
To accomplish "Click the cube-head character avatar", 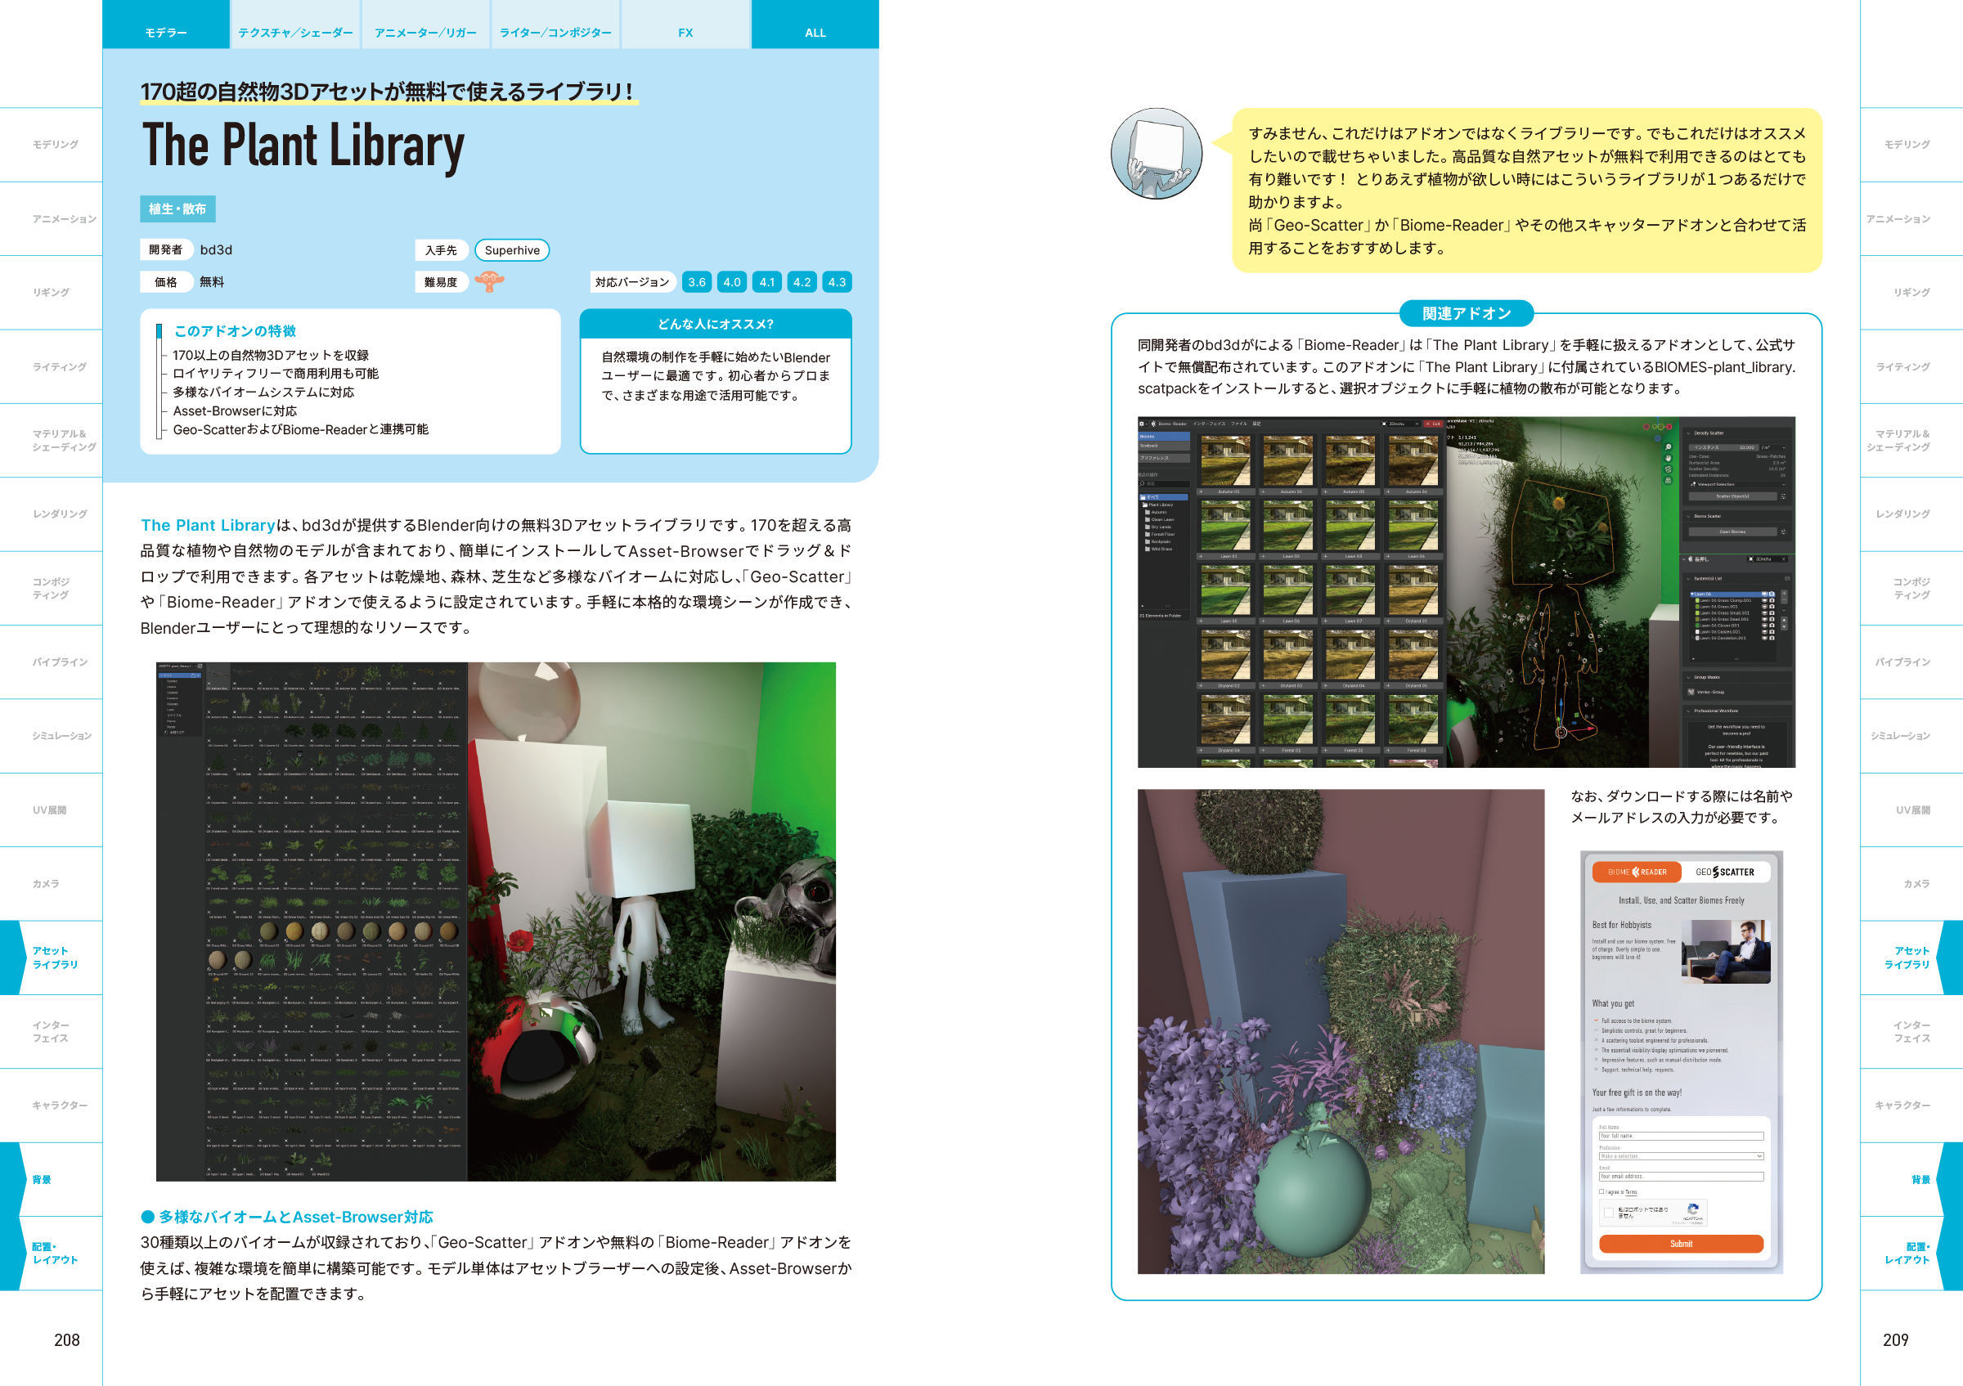I will pyautogui.click(x=1156, y=154).
